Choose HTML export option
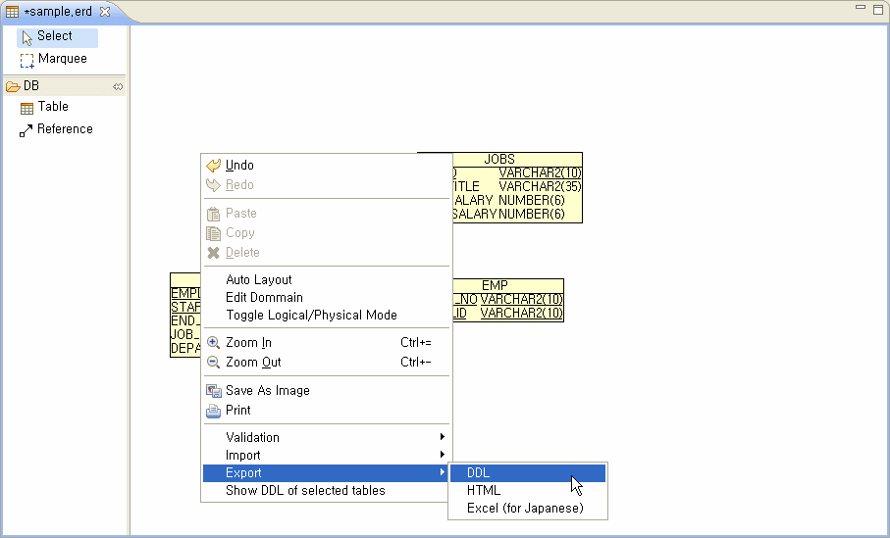890x538 pixels. tap(484, 491)
